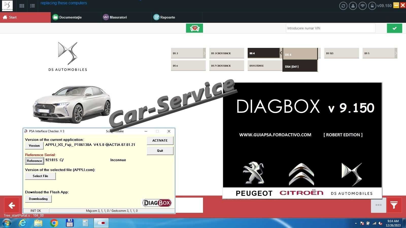Viewport: 406px width, 228px height.
Task: Click the red back arrow button
Action: click(12, 205)
